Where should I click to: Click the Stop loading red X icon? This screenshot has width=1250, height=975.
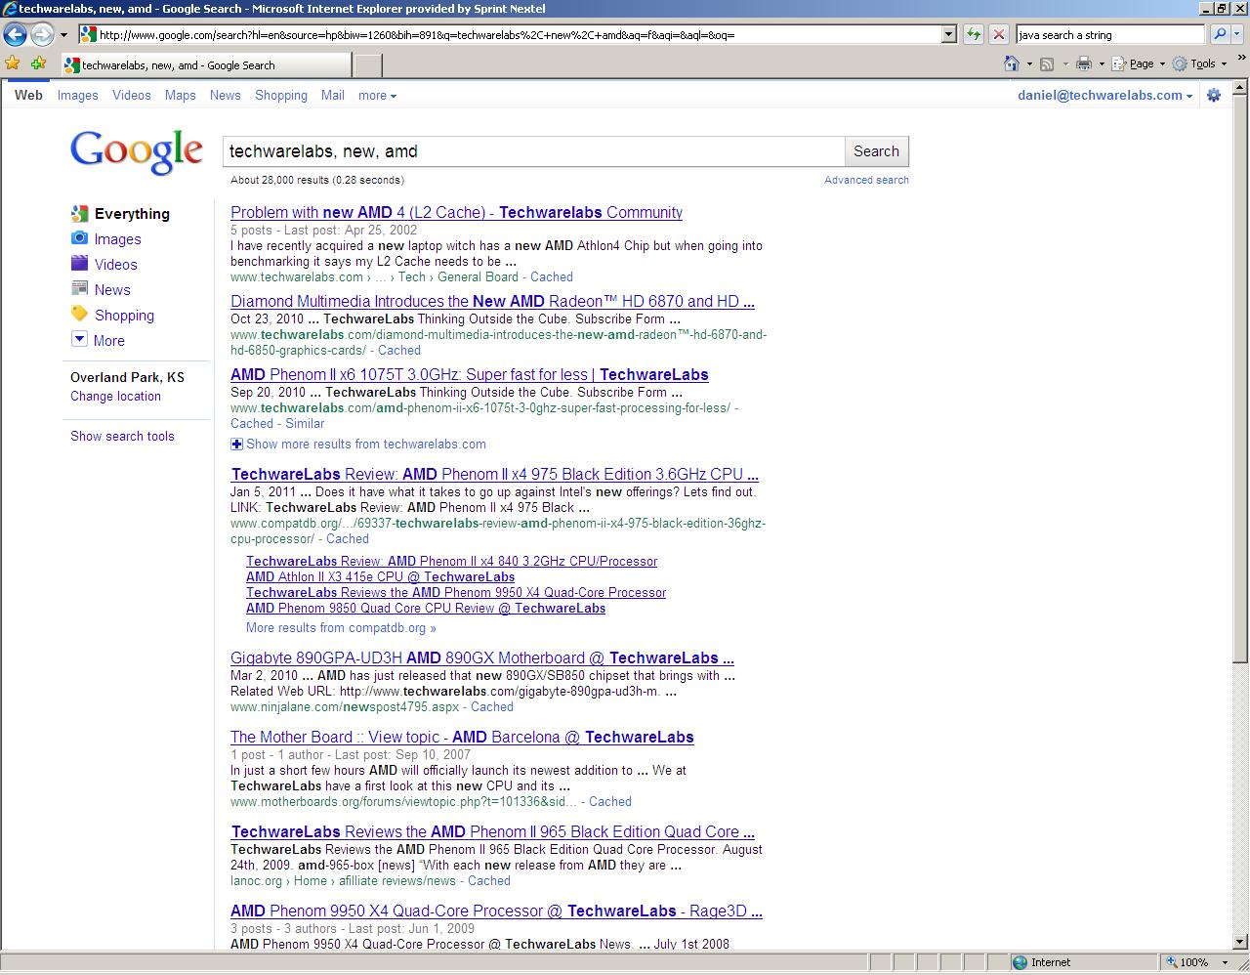click(x=998, y=34)
